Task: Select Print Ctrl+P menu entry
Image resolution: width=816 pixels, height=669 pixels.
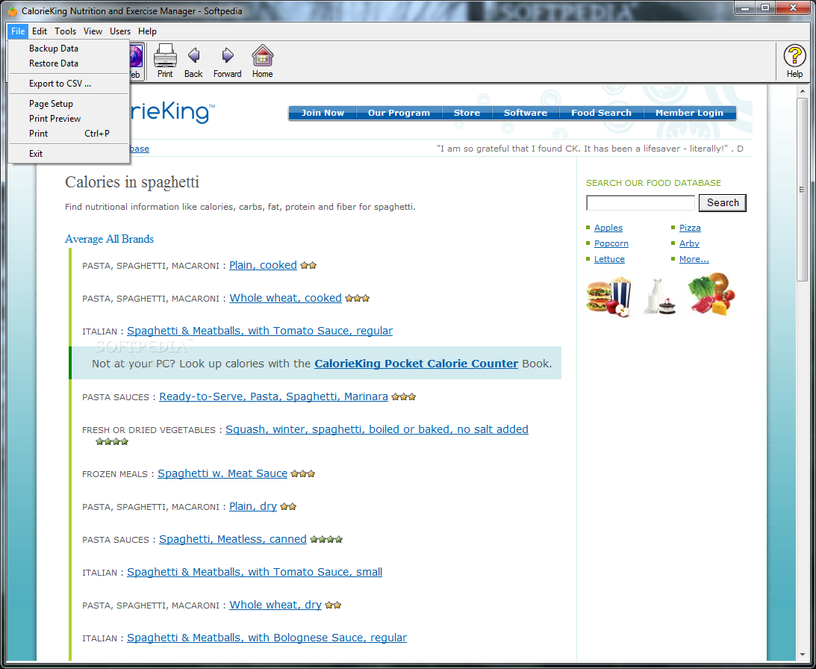Action: point(69,134)
